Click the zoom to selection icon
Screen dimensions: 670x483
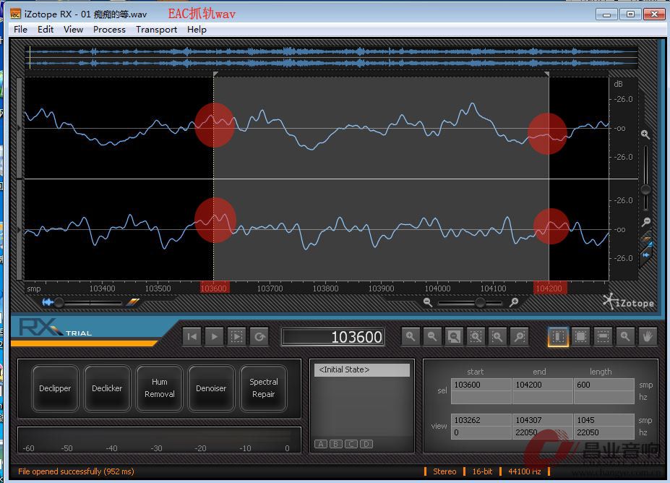(476, 337)
